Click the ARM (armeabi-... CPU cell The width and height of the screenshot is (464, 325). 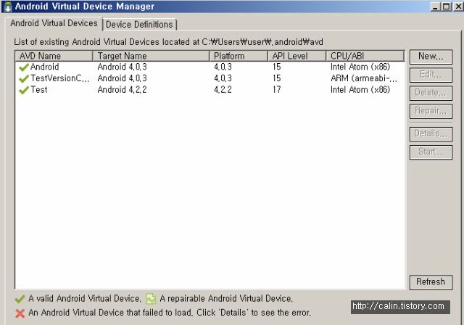point(364,78)
